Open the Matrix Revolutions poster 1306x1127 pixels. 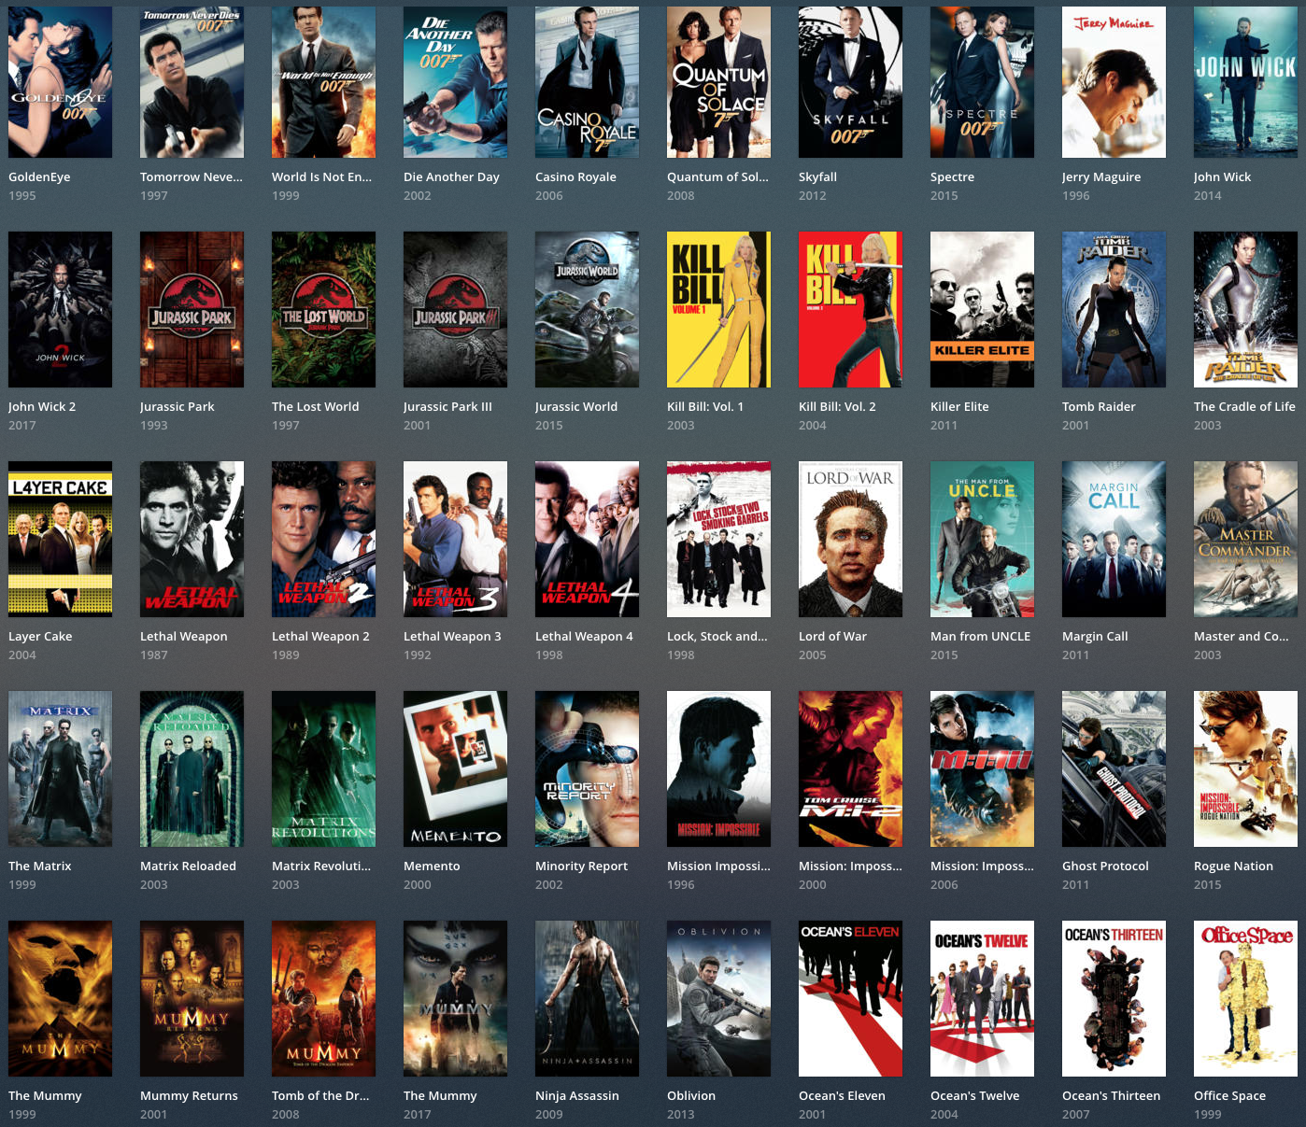click(x=323, y=768)
